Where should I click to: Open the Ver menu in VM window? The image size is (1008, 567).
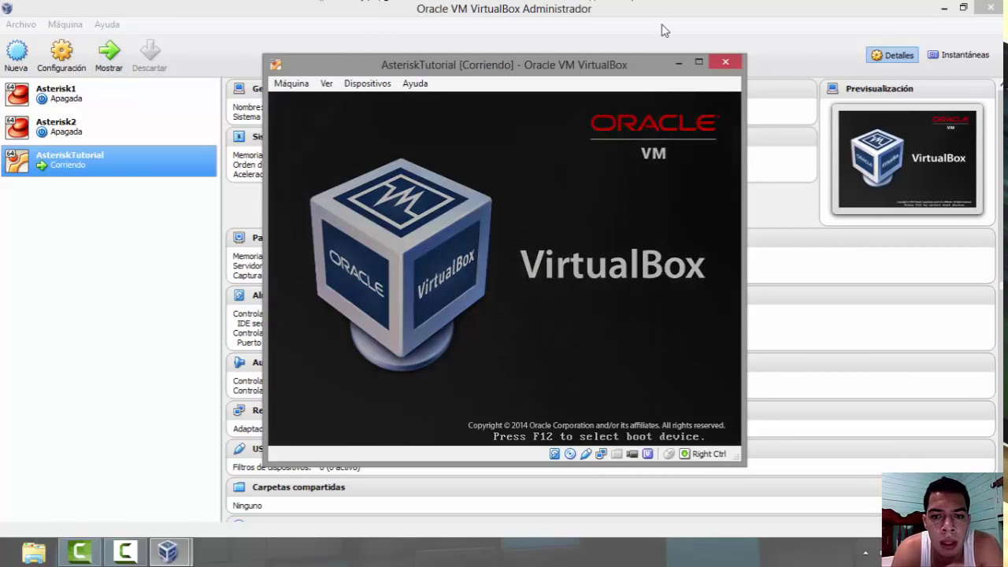[327, 83]
